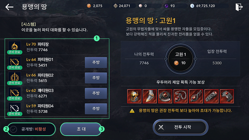Tap the exit door icon

click(x=239, y=7)
